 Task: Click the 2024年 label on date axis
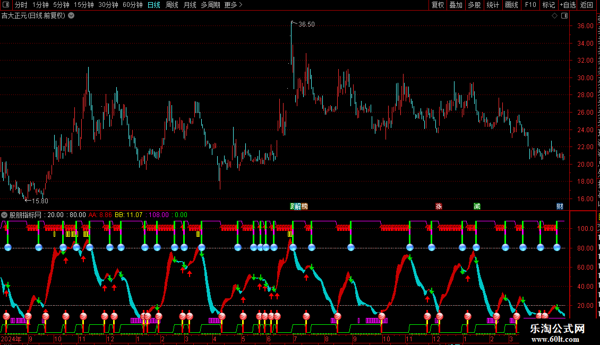click(x=11, y=339)
